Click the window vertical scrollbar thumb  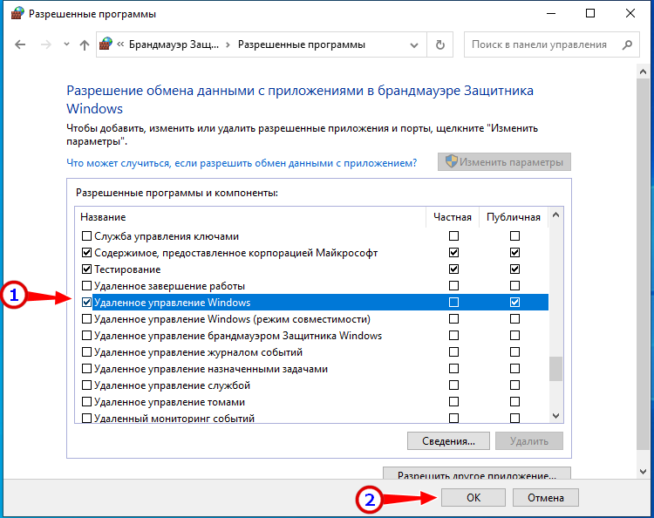click(x=643, y=263)
